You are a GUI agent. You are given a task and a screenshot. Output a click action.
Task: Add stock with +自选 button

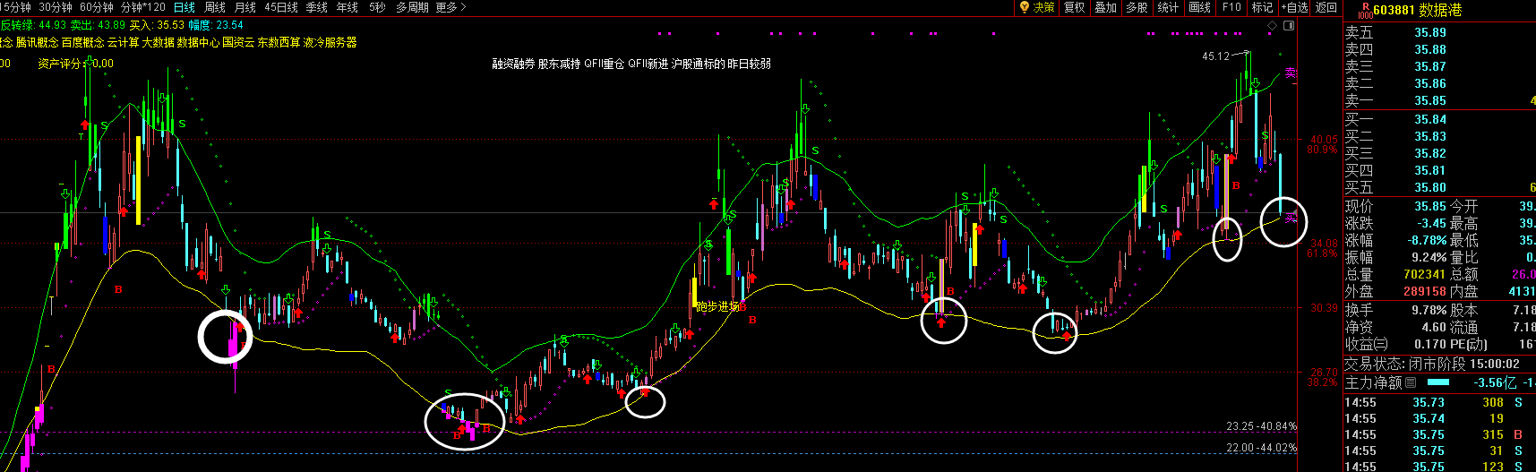coord(1295,7)
